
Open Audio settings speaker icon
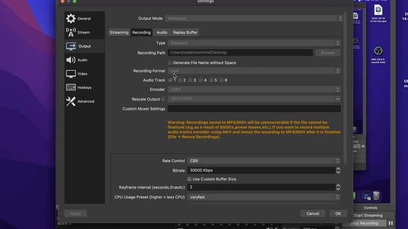(71, 60)
